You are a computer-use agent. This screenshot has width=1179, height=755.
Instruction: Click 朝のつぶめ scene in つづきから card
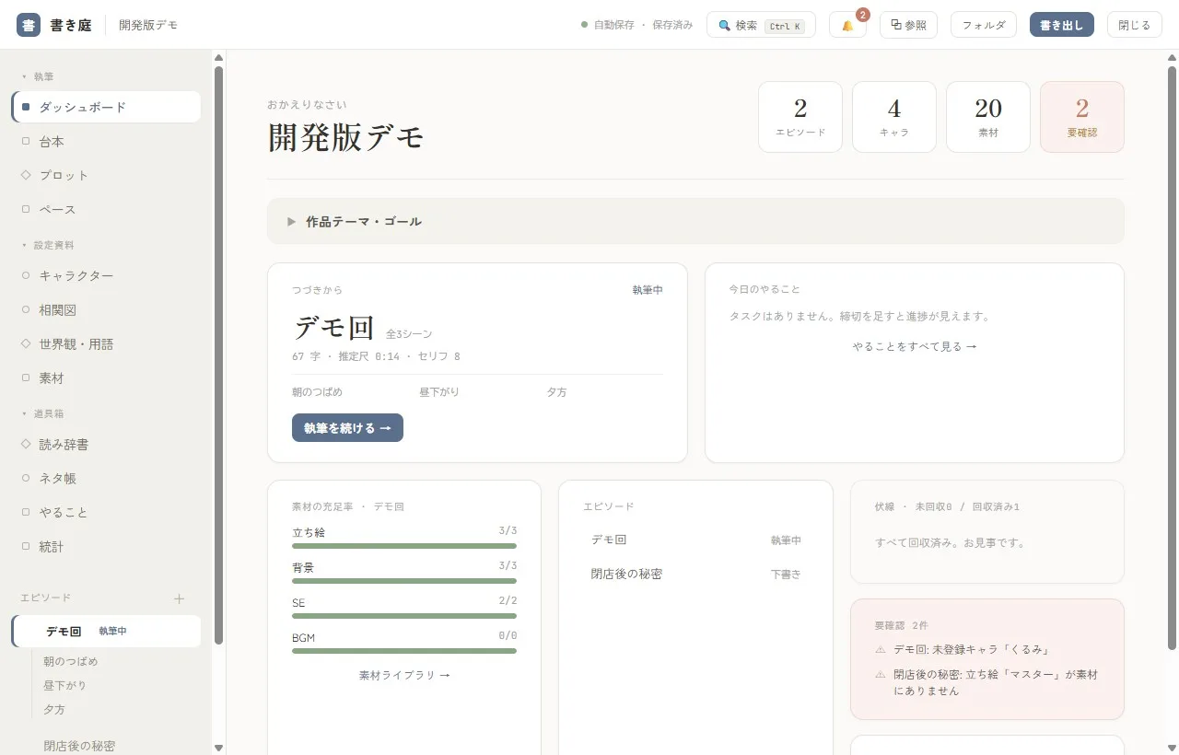tap(317, 392)
